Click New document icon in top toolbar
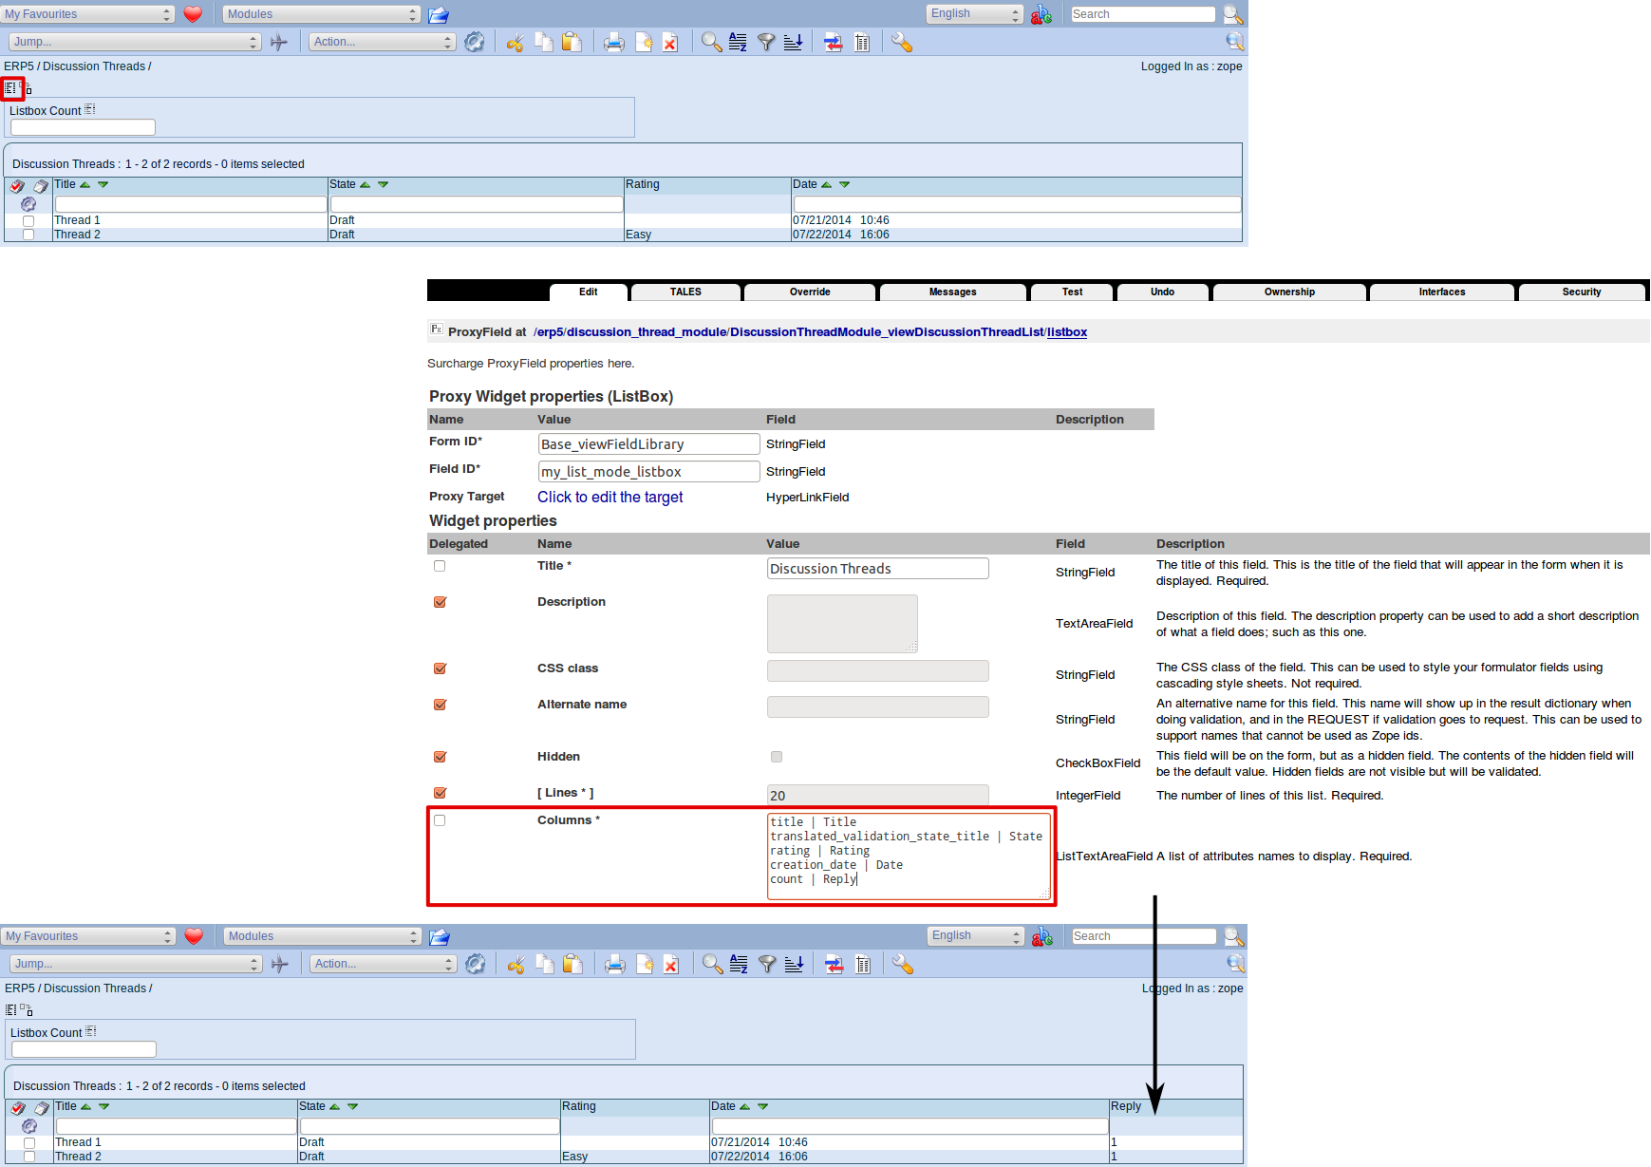Viewport: 1651px width, 1167px height. click(643, 42)
